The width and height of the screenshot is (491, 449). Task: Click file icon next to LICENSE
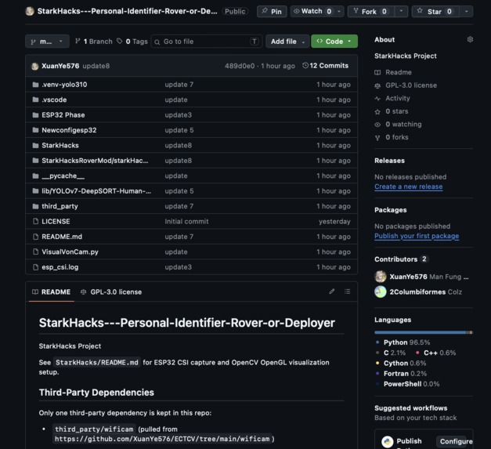(35, 222)
